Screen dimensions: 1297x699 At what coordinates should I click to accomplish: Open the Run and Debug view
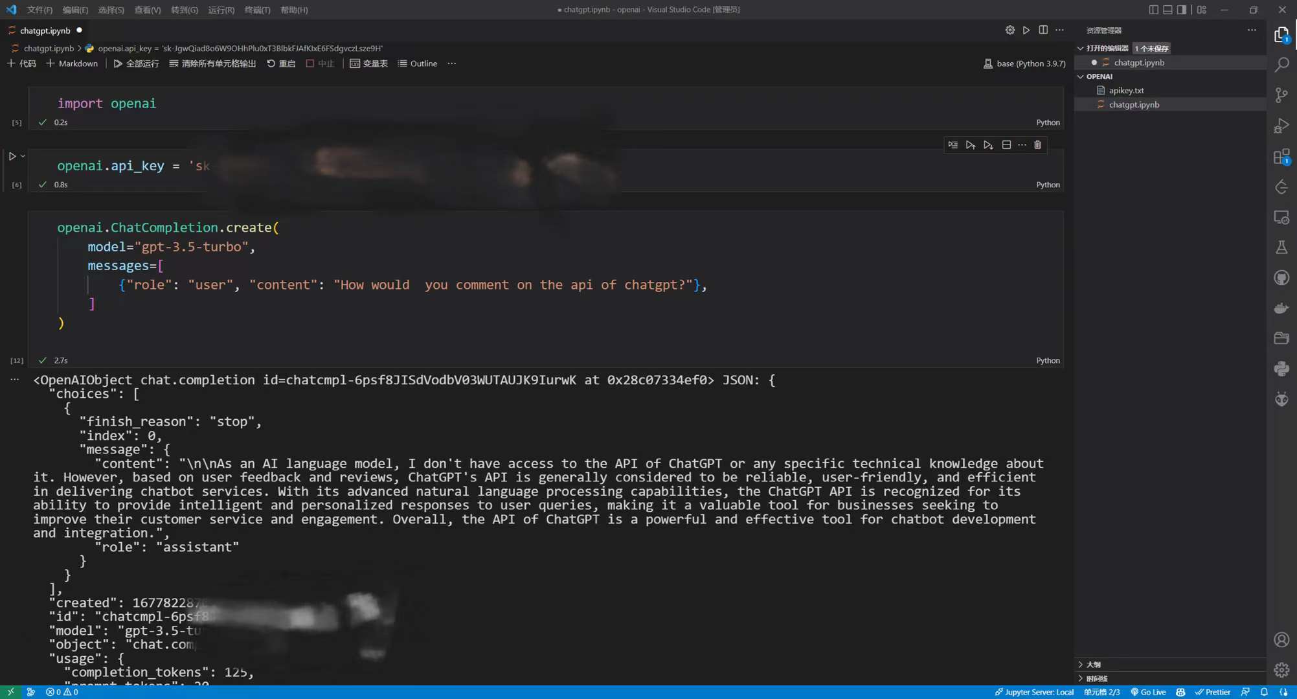coord(1281,126)
